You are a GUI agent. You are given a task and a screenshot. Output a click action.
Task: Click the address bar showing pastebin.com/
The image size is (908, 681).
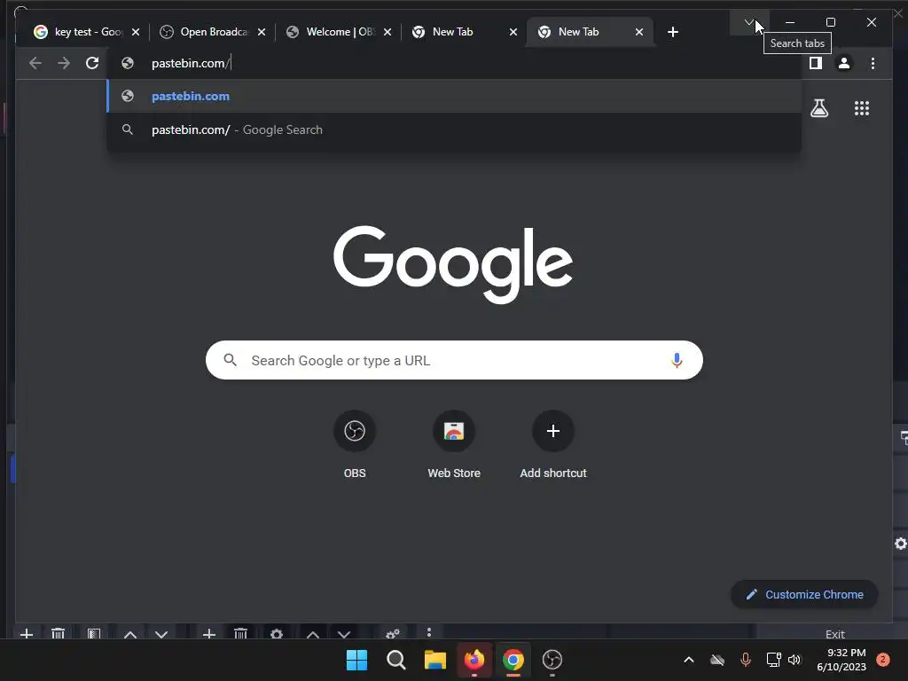(x=454, y=63)
